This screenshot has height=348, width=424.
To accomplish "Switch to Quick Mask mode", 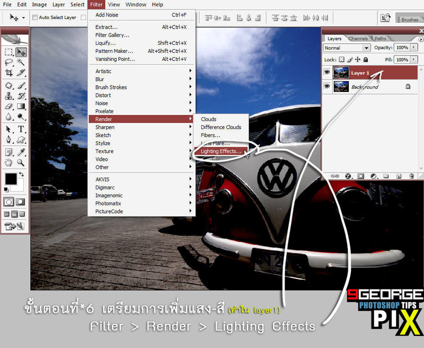I will tap(21, 202).
